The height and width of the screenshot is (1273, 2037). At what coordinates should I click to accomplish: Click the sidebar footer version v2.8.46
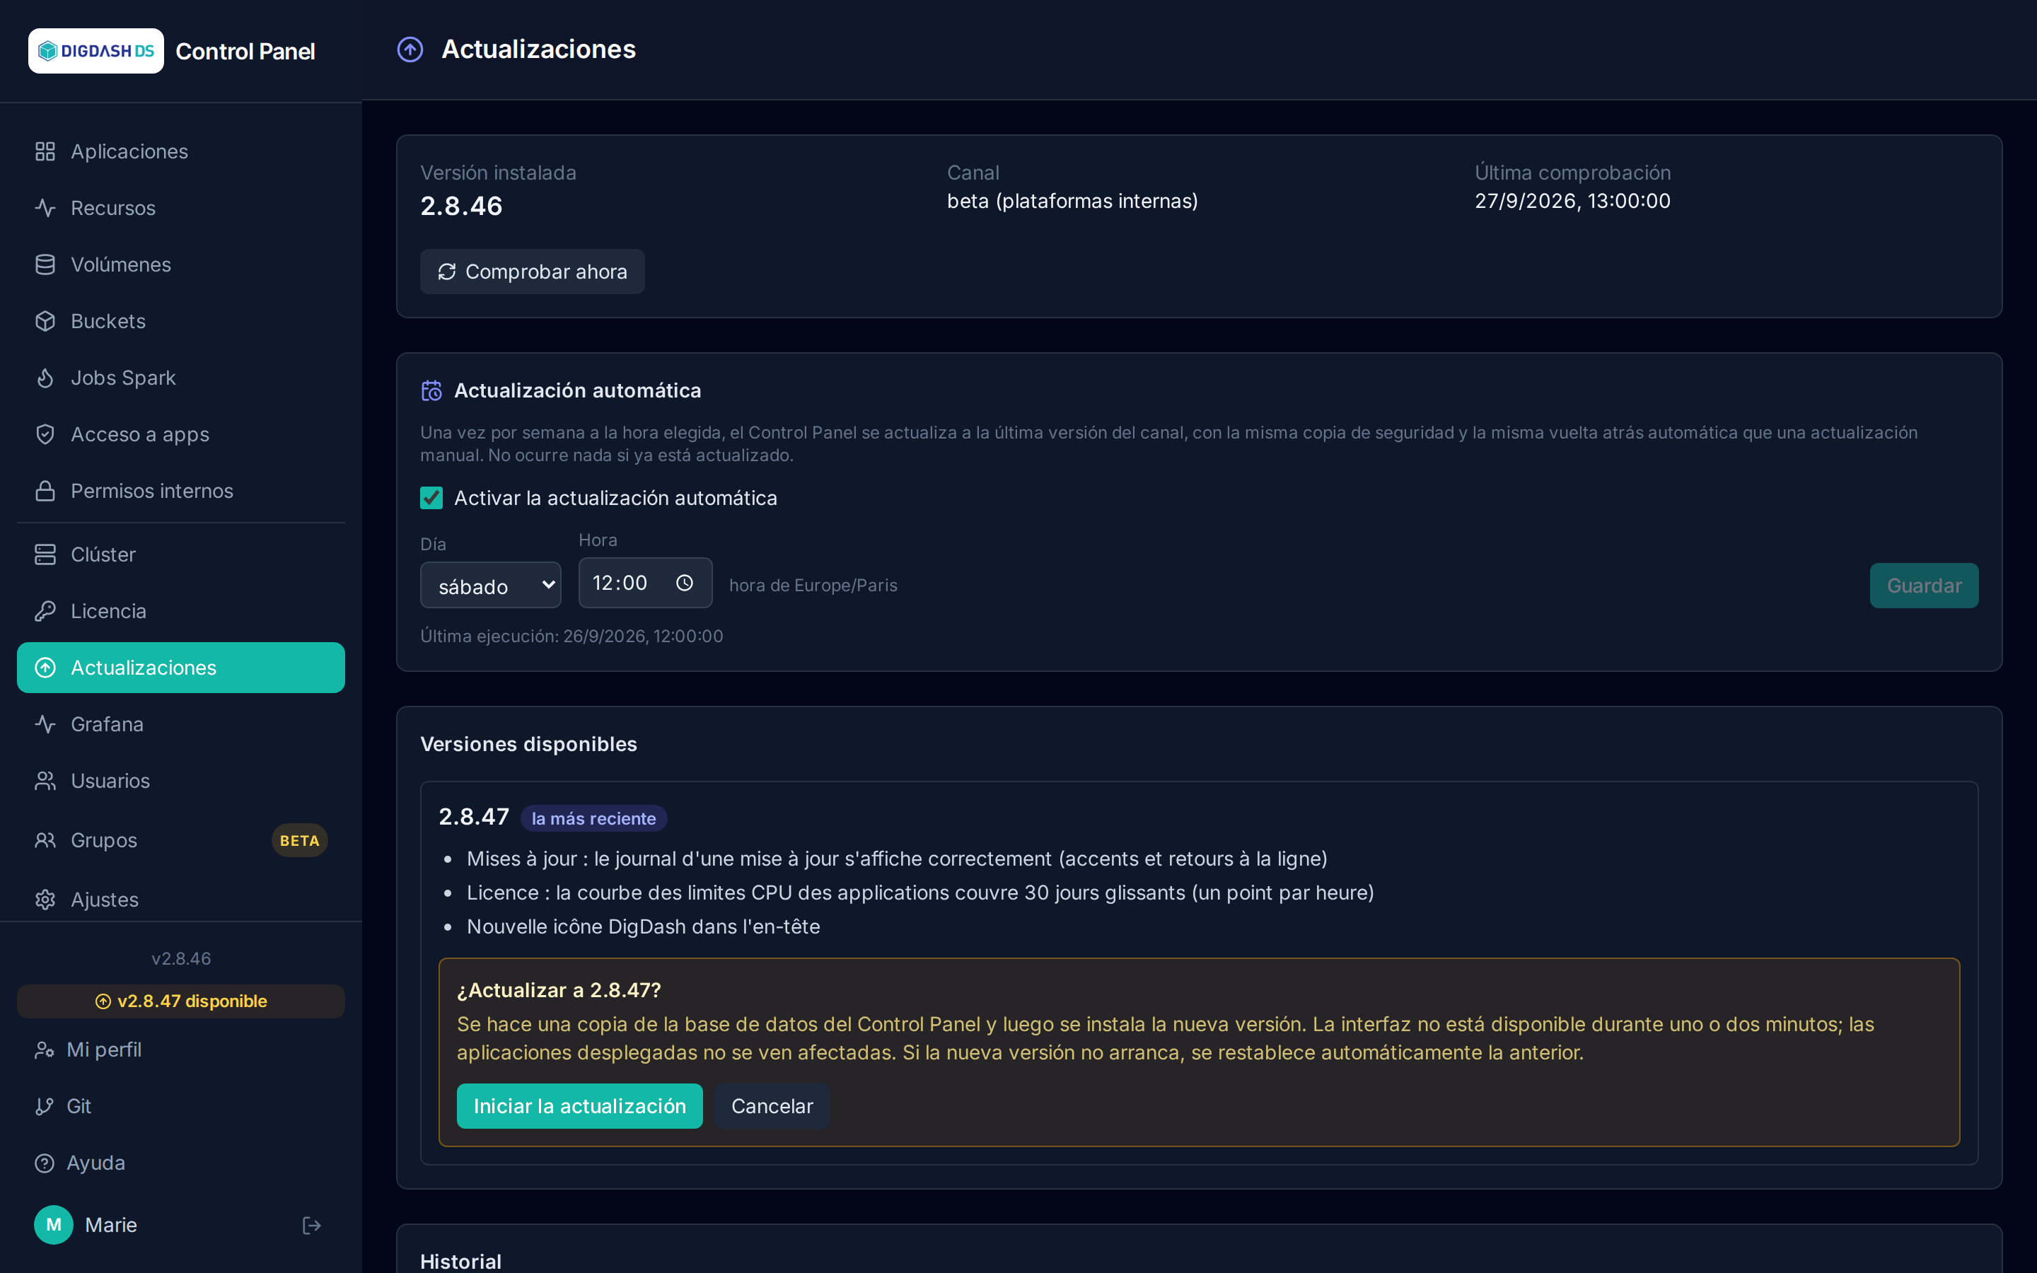point(181,959)
